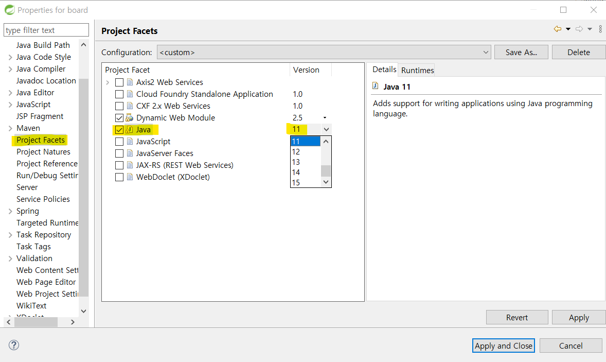Image resolution: width=606 pixels, height=362 pixels.
Task: Enable the Axis2 Web Services checkbox
Action: coord(119,82)
